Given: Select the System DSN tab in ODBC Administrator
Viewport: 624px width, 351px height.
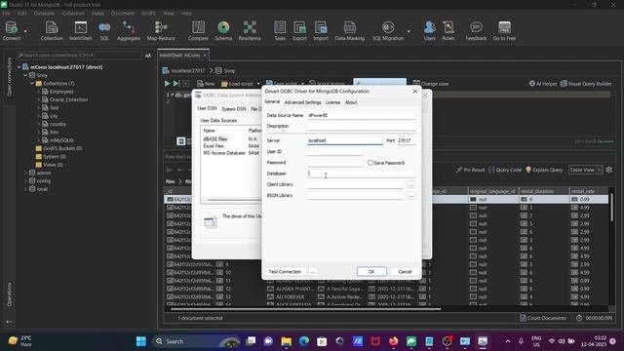Looking at the screenshot, I should 234,109.
